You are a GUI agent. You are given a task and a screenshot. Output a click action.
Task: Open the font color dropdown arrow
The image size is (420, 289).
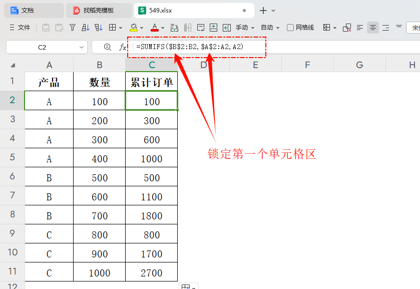163,28
